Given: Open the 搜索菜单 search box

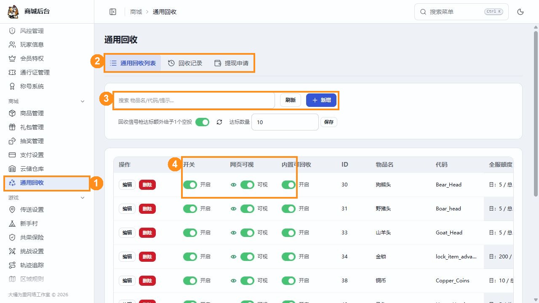Looking at the screenshot, I should (x=462, y=12).
